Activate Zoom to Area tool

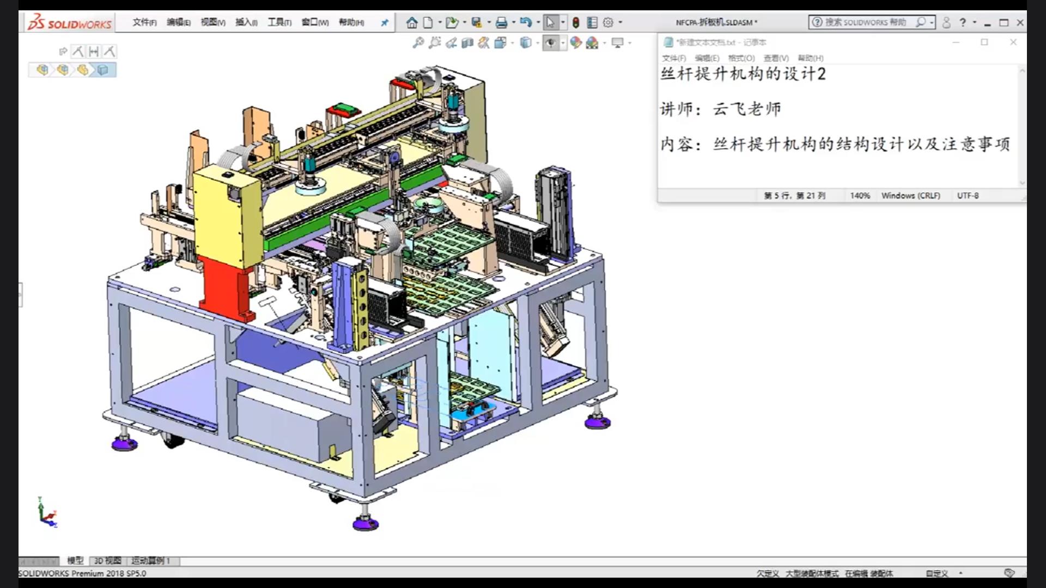434,42
